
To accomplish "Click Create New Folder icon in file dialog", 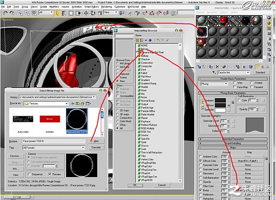I will (x=82, y=104).
